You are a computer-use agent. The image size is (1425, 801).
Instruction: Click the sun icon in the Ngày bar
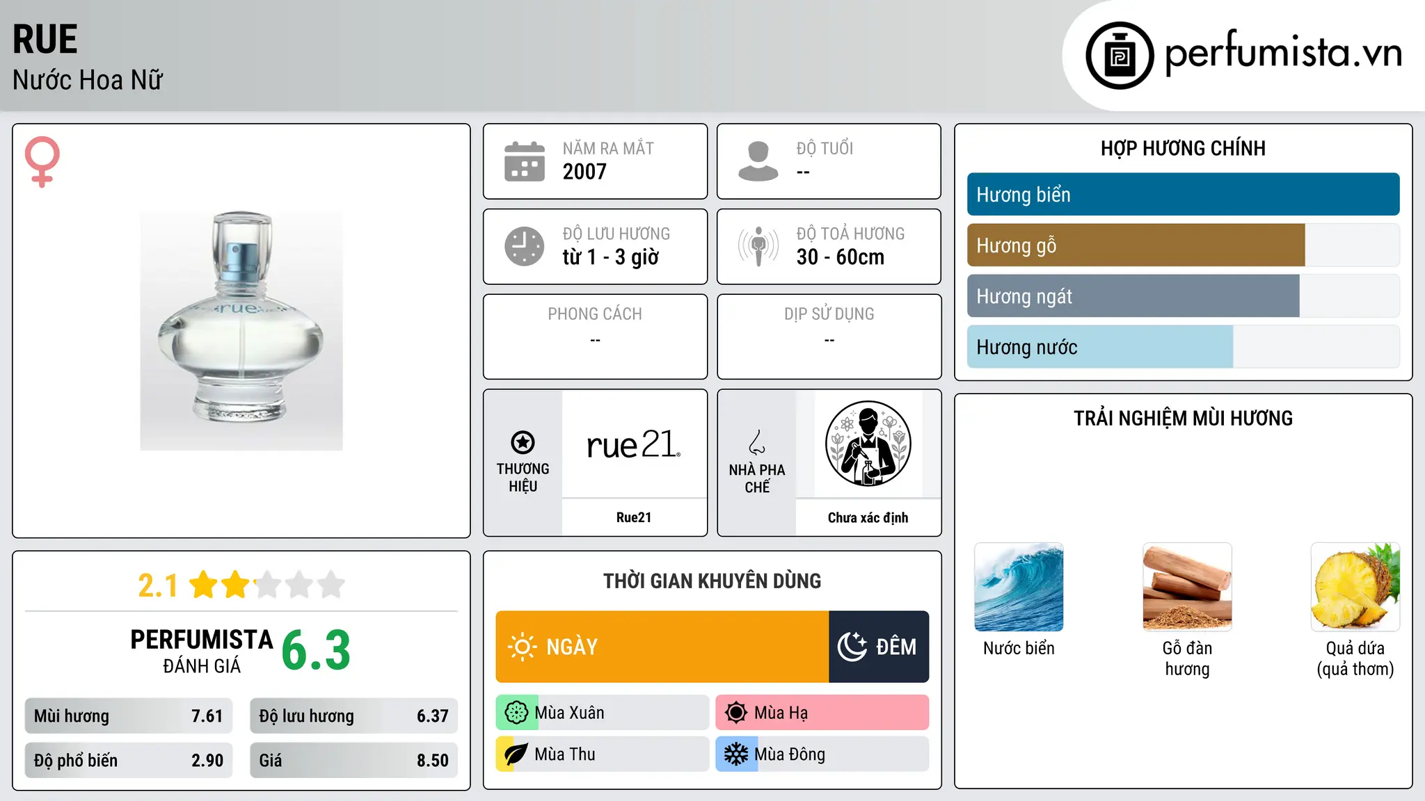(522, 647)
